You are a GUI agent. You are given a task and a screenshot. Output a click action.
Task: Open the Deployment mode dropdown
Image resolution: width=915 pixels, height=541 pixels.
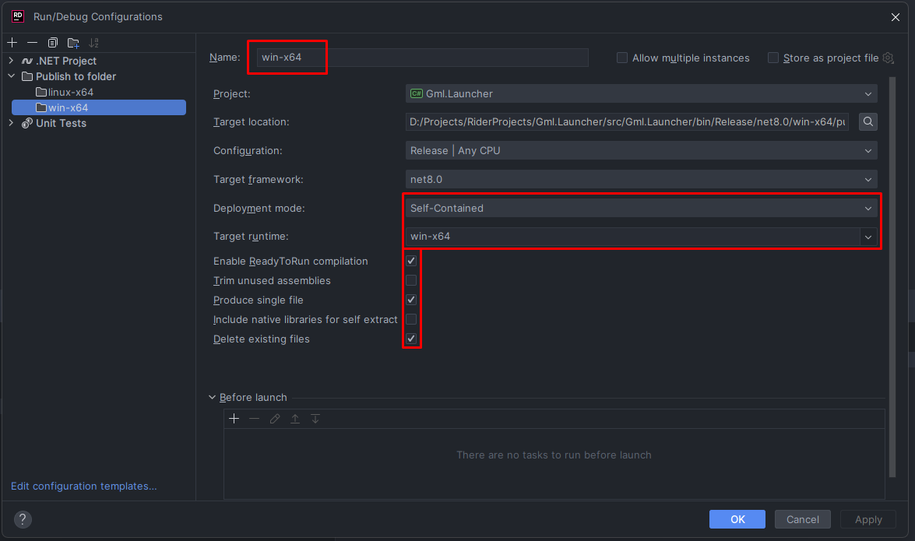pos(642,208)
